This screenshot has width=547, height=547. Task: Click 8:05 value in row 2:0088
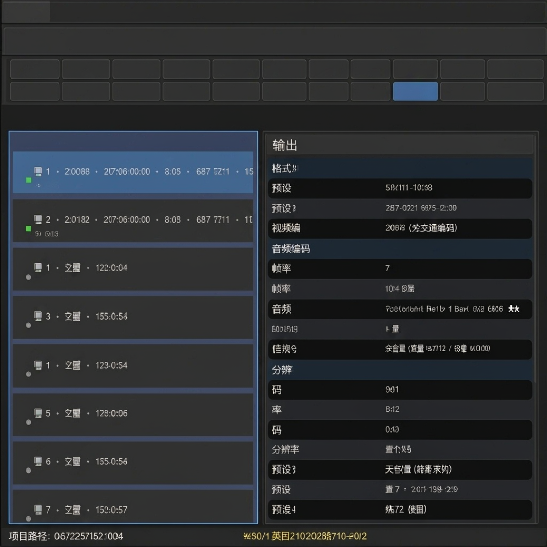(x=173, y=171)
